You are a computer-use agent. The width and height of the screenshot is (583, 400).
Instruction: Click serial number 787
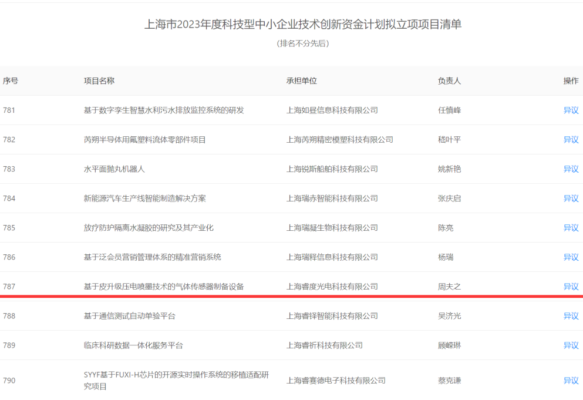pos(9,287)
